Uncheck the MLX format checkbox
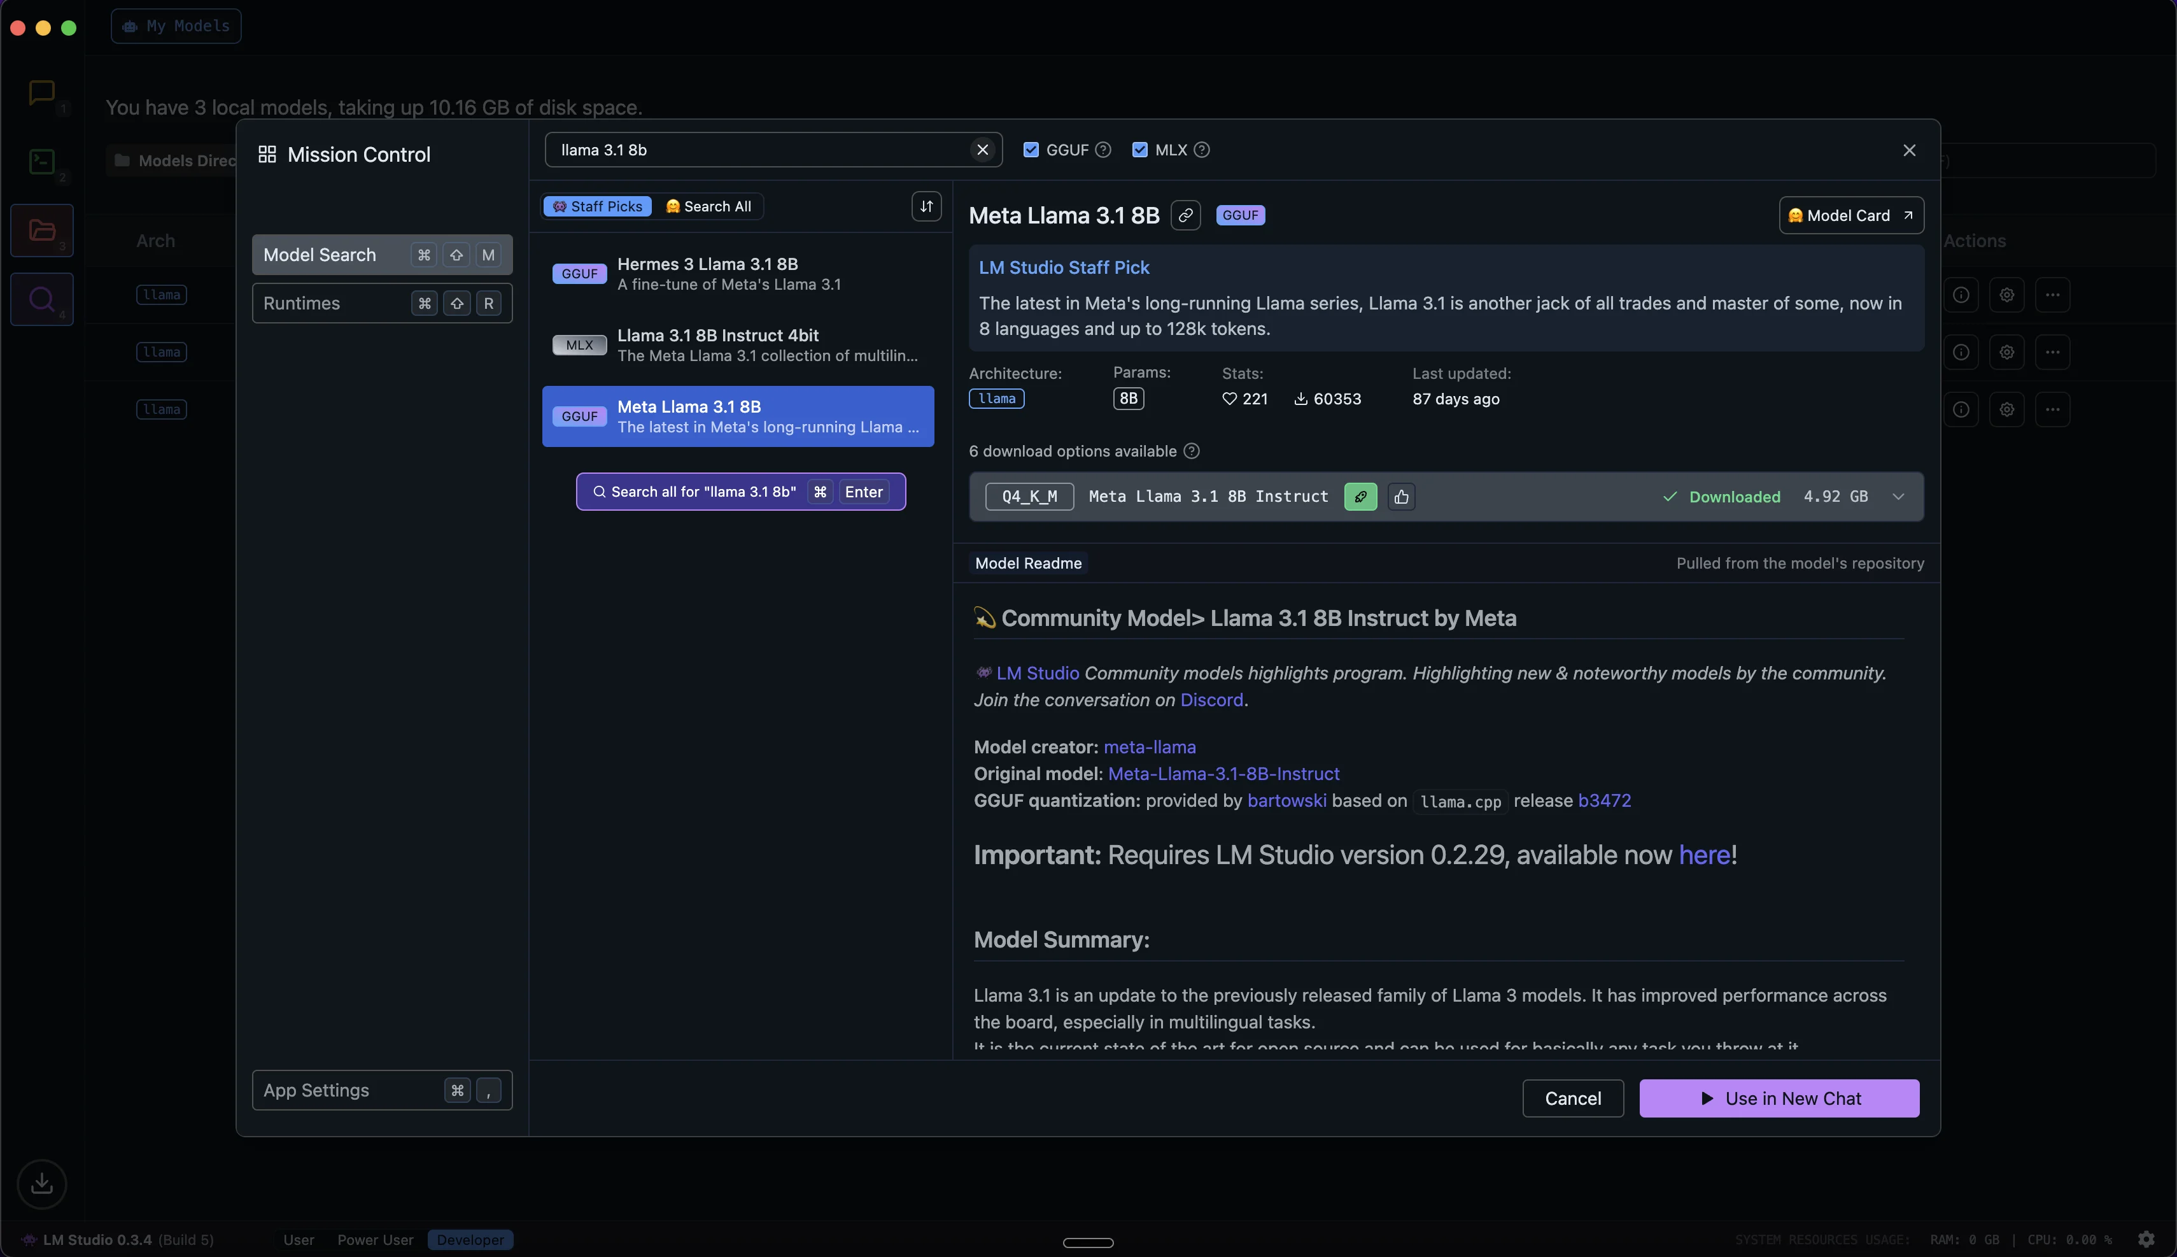Image resolution: width=2177 pixels, height=1257 pixels. point(1140,150)
